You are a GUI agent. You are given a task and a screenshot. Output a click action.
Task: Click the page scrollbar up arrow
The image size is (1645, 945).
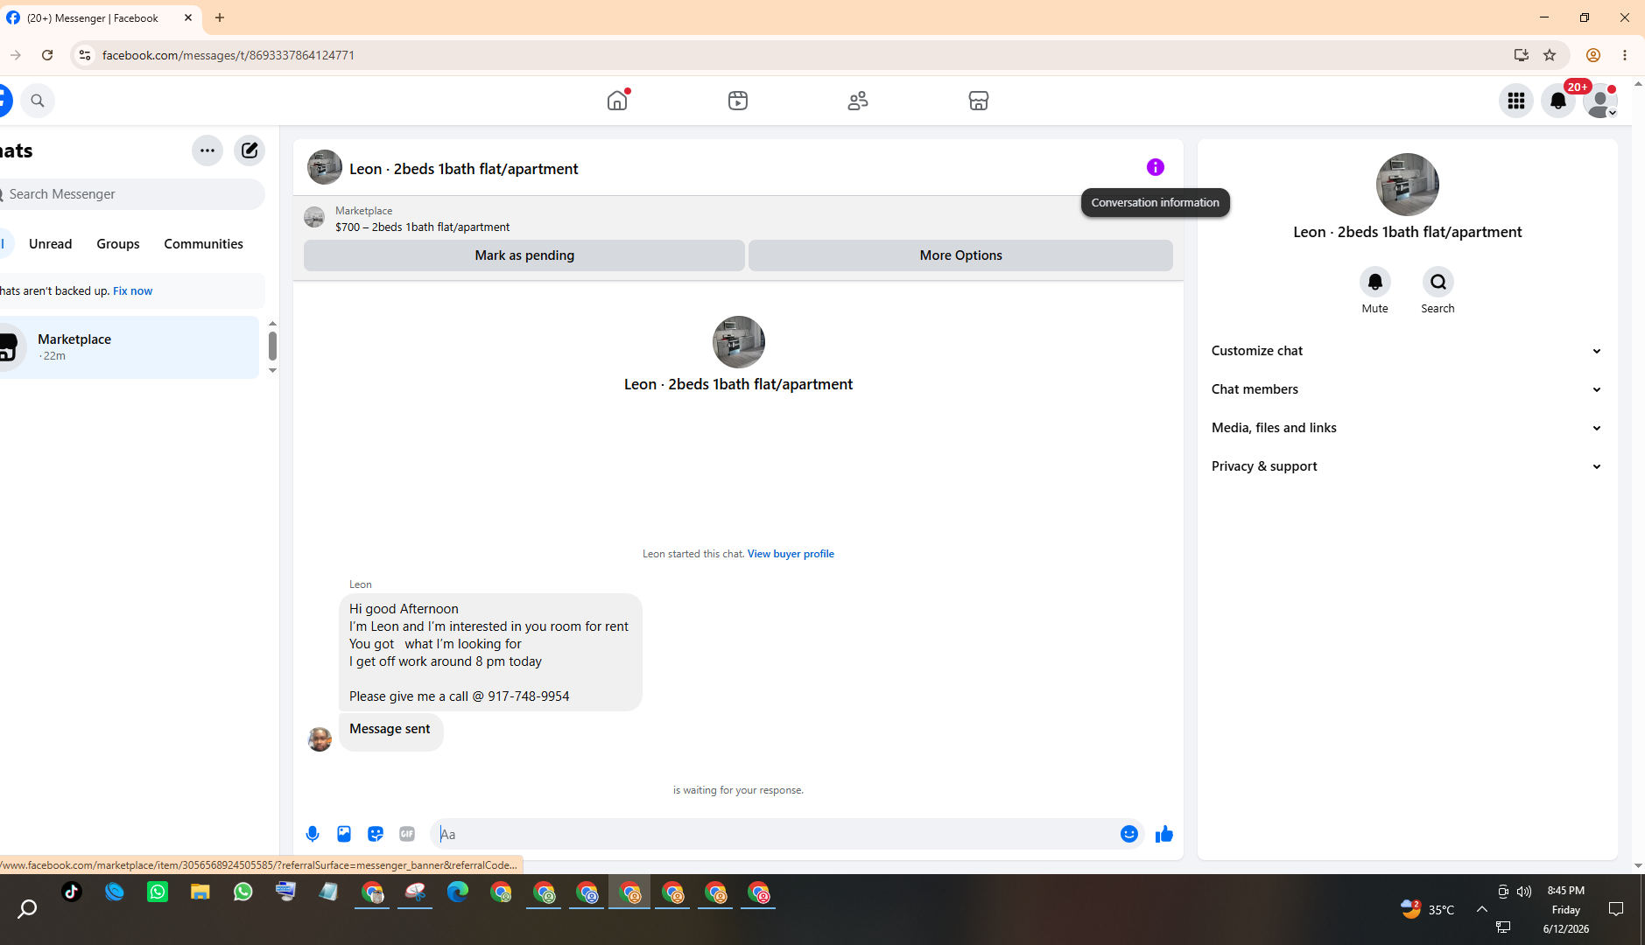pyautogui.click(x=1638, y=85)
